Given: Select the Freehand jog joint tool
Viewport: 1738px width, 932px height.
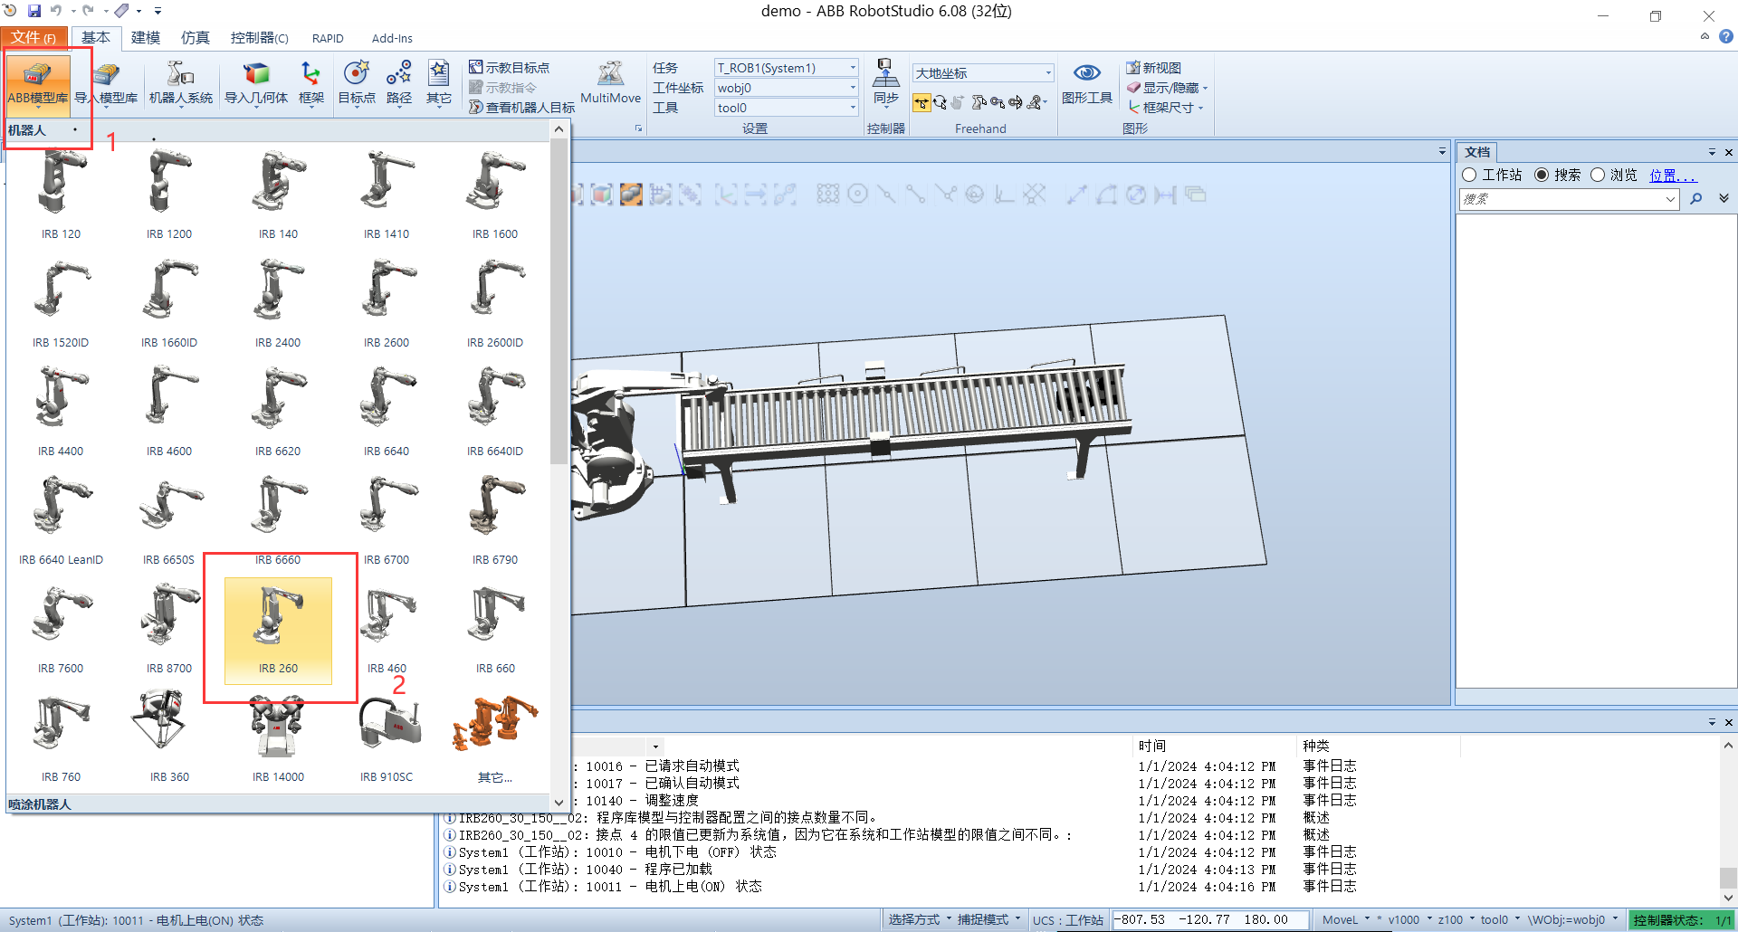Looking at the screenshot, I should pos(979,102).
